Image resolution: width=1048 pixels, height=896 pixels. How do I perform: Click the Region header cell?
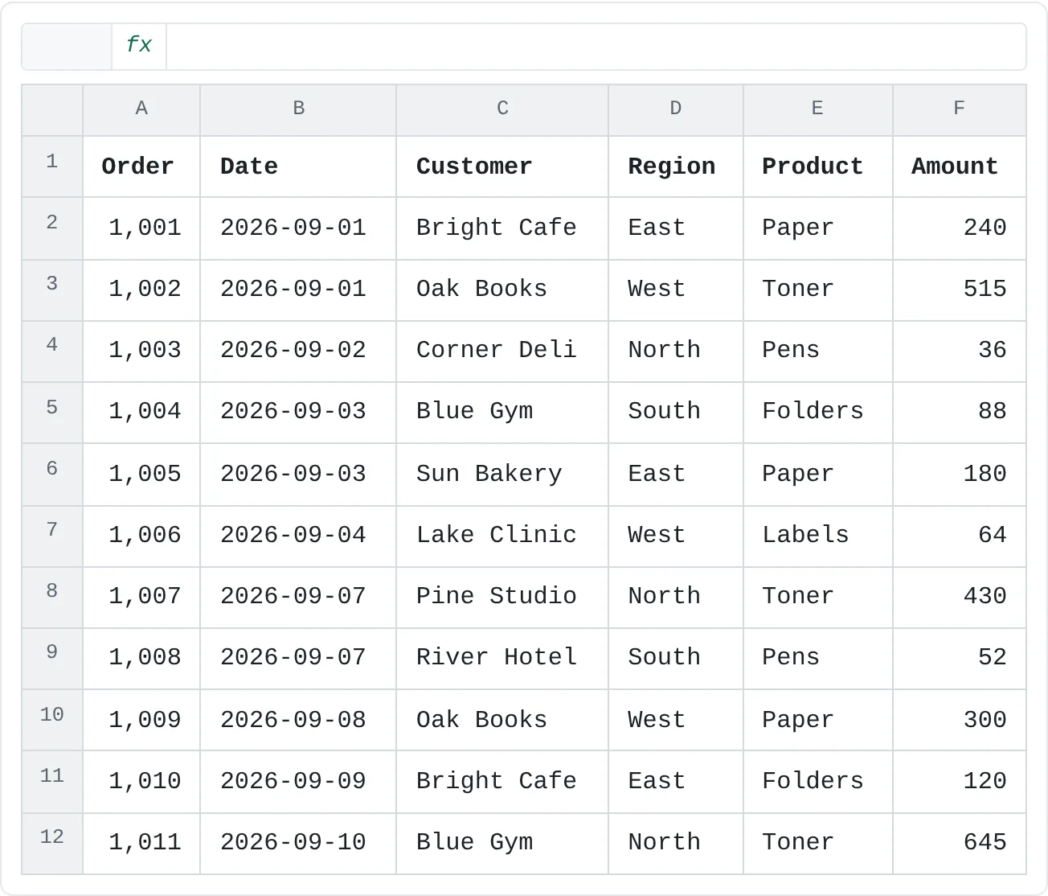tap(676, 166)
